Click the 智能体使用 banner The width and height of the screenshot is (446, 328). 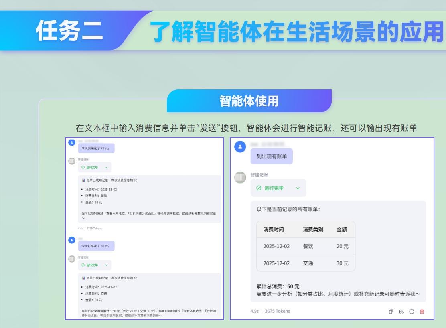[249, 101]
